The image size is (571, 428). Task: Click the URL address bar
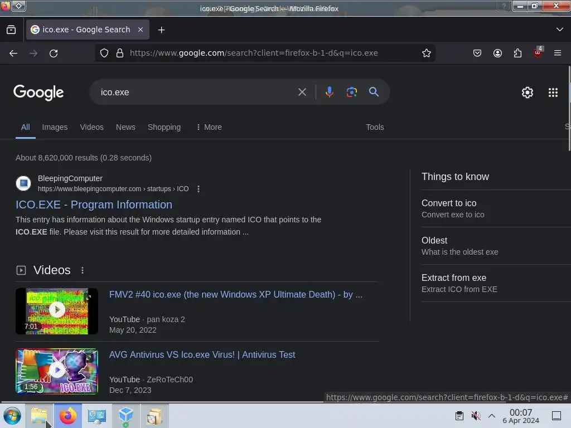[x=266, y=53]
